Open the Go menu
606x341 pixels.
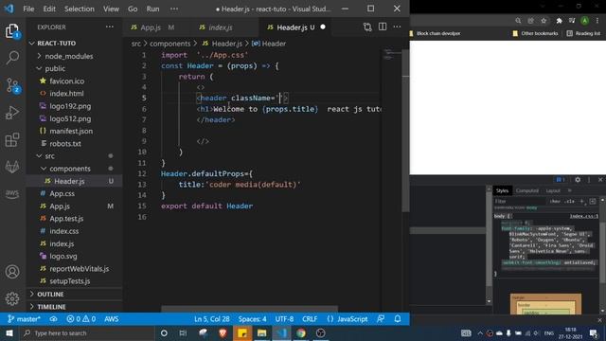(x=133, y=9)
